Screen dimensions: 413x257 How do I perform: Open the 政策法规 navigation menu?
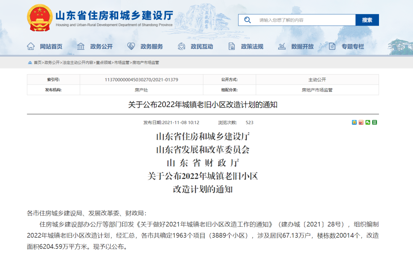tap(252, 47)
